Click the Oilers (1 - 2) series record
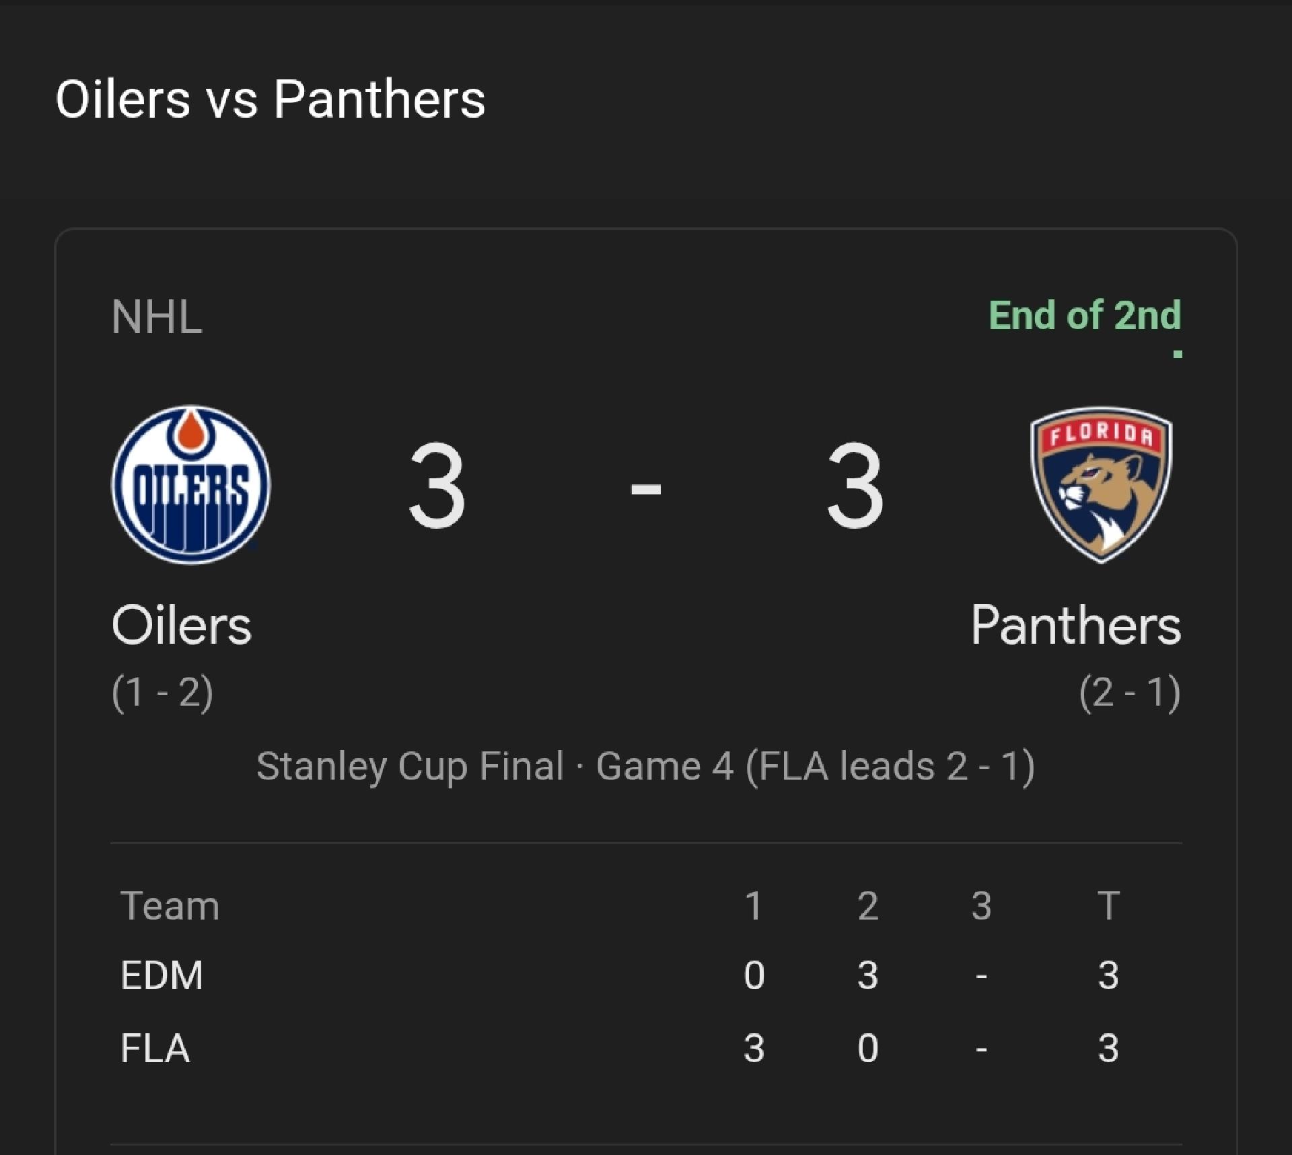Image resolution: width=1292 pixels, height=1155 pixels. coord(162,692)
